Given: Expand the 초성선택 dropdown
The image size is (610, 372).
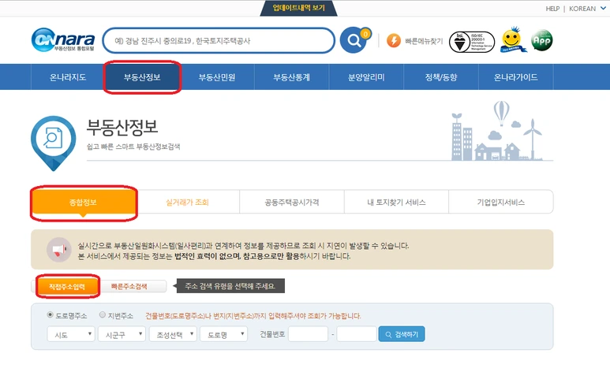Looking at the screenshot, I should tap(173, 334).
